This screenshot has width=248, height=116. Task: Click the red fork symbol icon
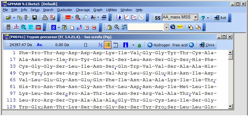click(x=87, y=27)
